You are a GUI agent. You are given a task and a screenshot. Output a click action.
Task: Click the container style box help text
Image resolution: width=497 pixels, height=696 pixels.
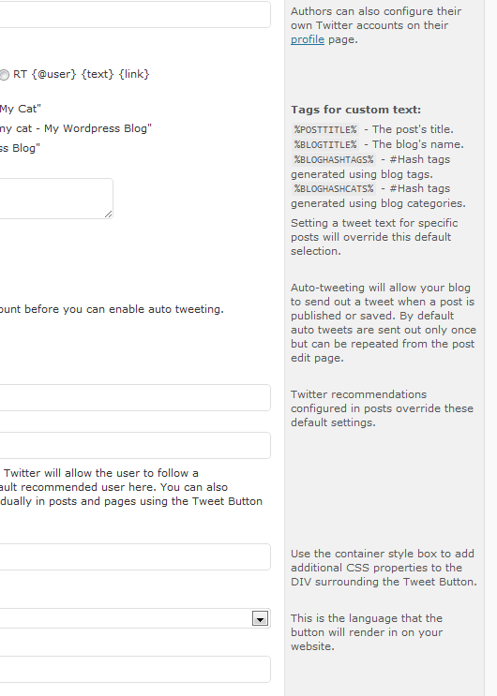tap(384, 568)
